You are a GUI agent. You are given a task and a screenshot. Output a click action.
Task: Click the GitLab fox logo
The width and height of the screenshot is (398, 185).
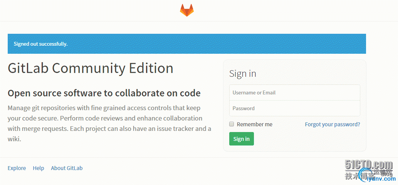[187, 10]
